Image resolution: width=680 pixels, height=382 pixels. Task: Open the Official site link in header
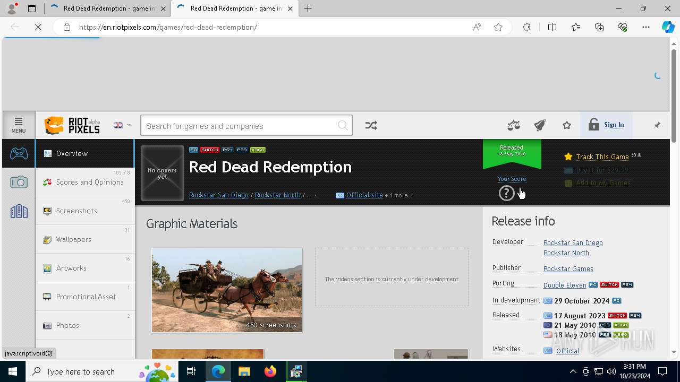364,195
